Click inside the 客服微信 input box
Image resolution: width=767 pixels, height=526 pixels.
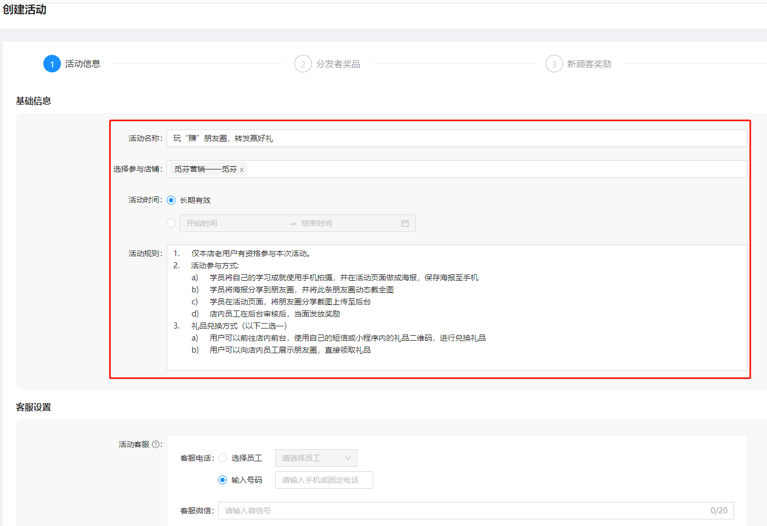click(384, 510)
